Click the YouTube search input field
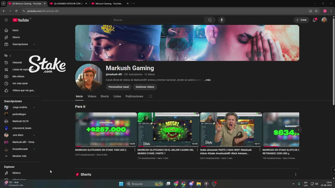The width and height of the screenshot is (335, 188). point(158,20)
